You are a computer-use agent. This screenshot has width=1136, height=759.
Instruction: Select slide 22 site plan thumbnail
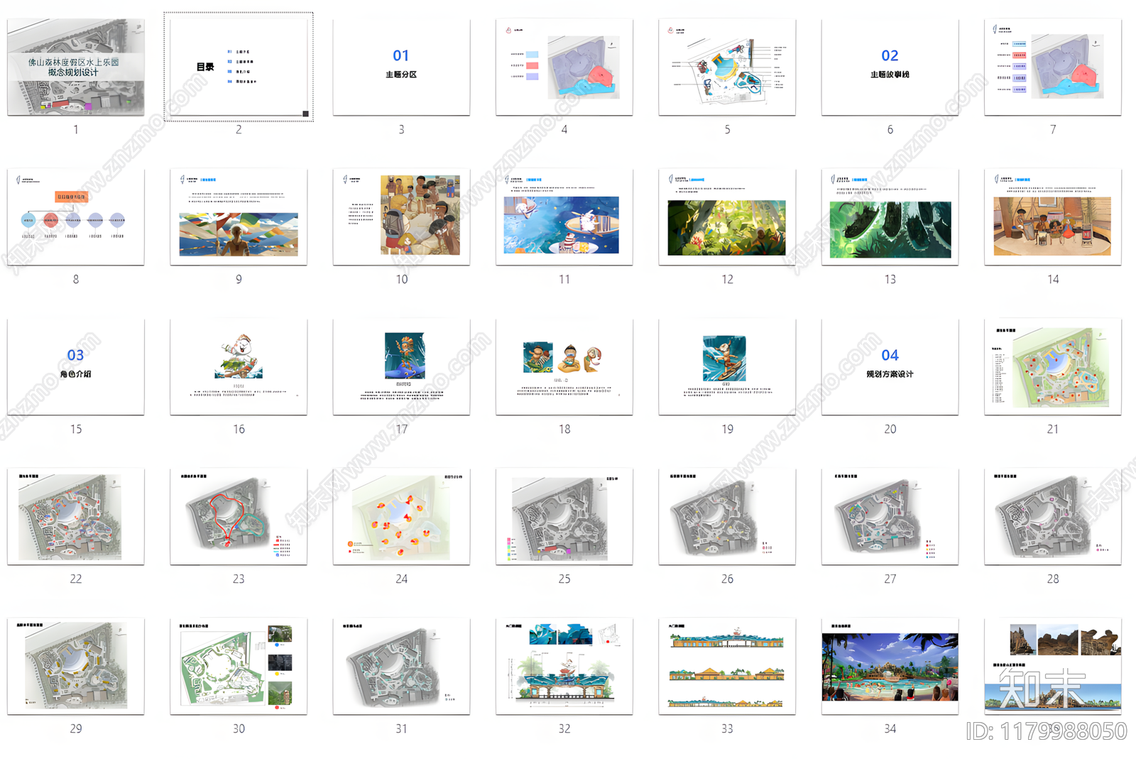pos(76,516)
